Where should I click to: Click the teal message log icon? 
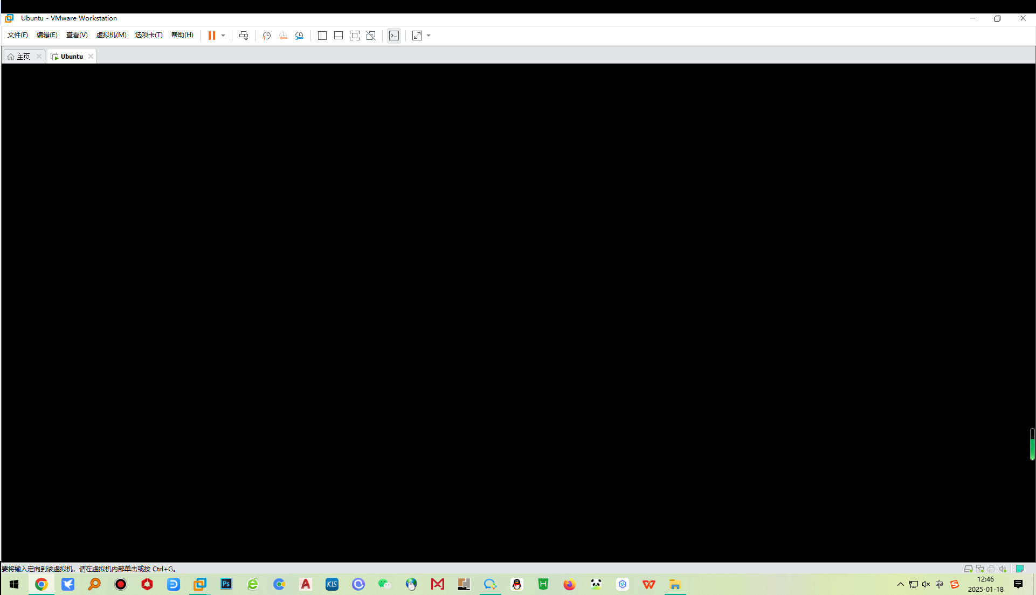(1019, 569)
